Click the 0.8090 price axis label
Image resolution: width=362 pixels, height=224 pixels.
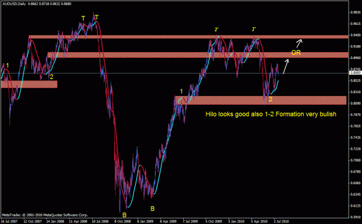356,104
